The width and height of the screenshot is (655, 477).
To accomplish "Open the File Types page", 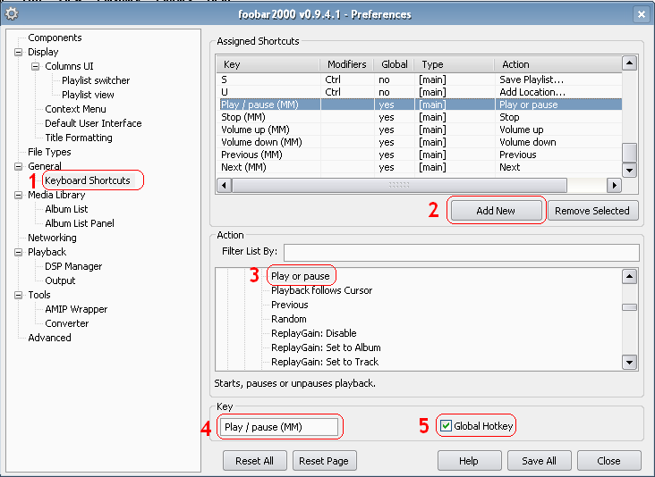I will pyautogui.click(x=49, y=152).
